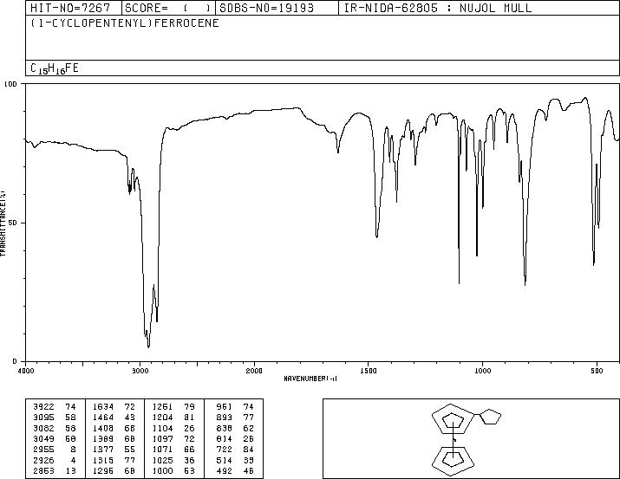Screen dimensions: 620x479
Task: Click the 500 tick label on wavenumber axis
Action: tap(597, 371)
